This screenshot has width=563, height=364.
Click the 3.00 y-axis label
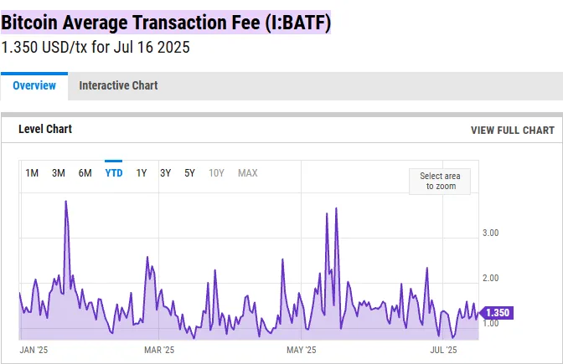[x=490, y=233]
